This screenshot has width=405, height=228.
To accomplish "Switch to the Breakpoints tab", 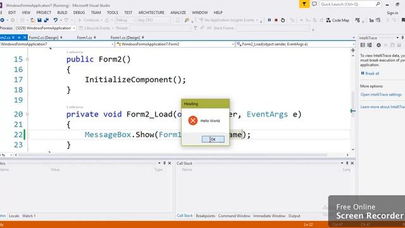I will [205, 215].
